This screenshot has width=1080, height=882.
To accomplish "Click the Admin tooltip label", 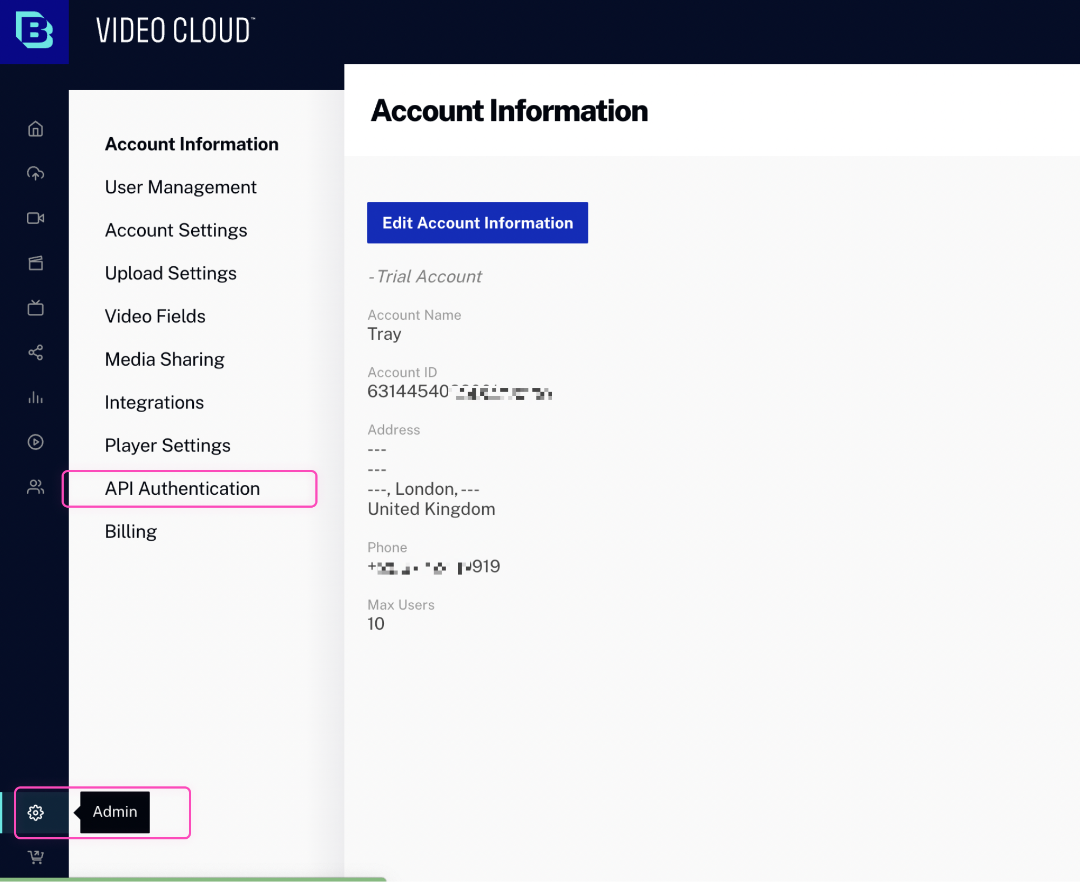I will tap(114, 812).
